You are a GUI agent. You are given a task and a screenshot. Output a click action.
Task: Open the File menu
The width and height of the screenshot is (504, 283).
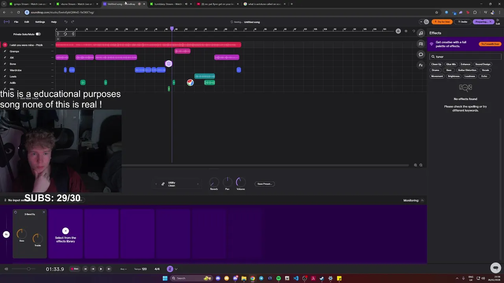[16, 22]
